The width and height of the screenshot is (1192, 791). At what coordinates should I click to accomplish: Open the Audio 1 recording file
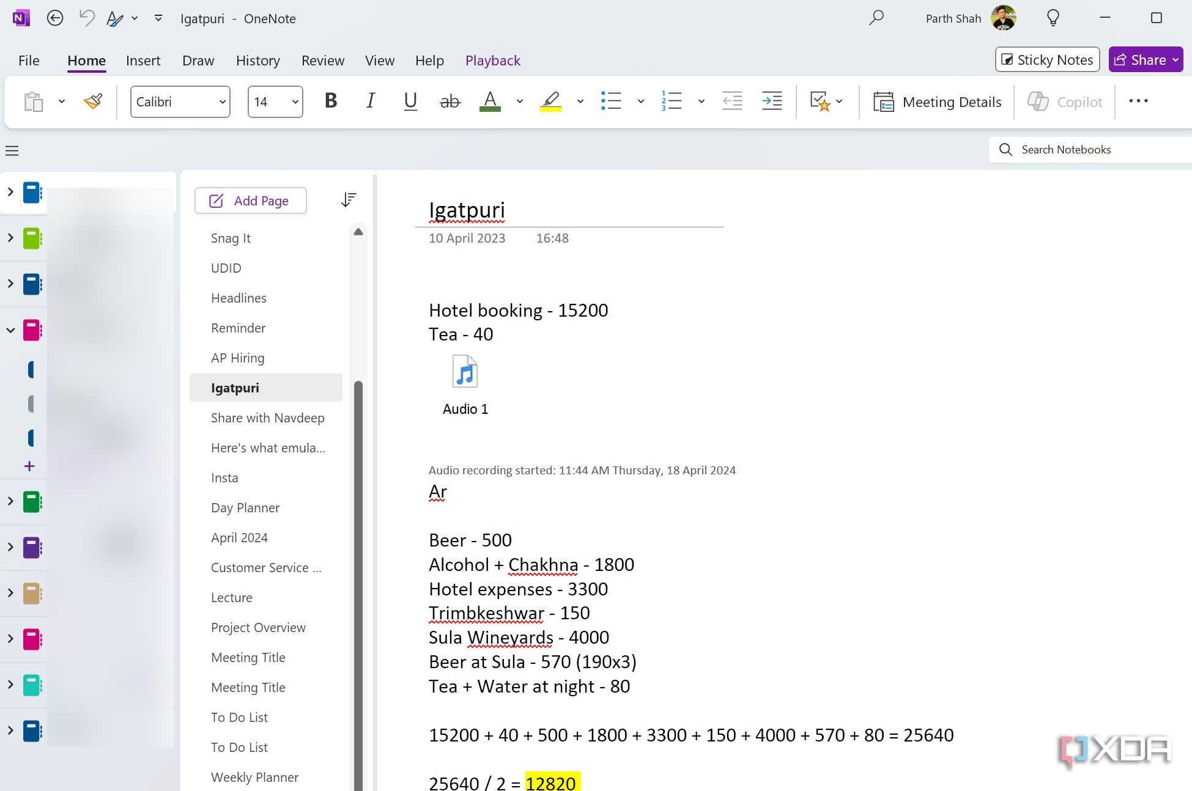[465, 385]
